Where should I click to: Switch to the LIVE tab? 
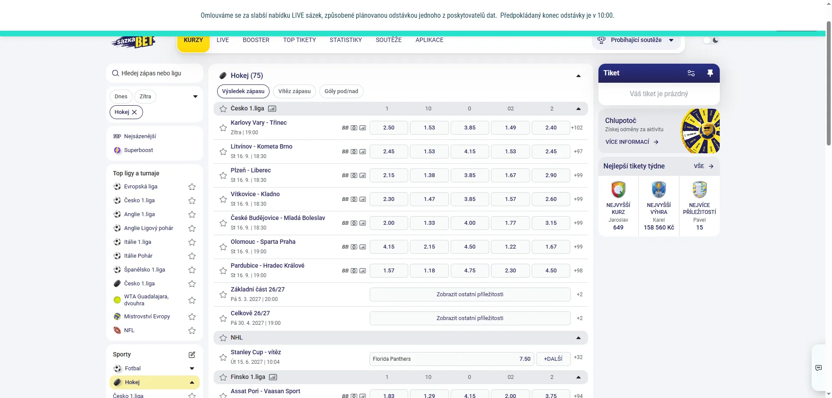223,40
